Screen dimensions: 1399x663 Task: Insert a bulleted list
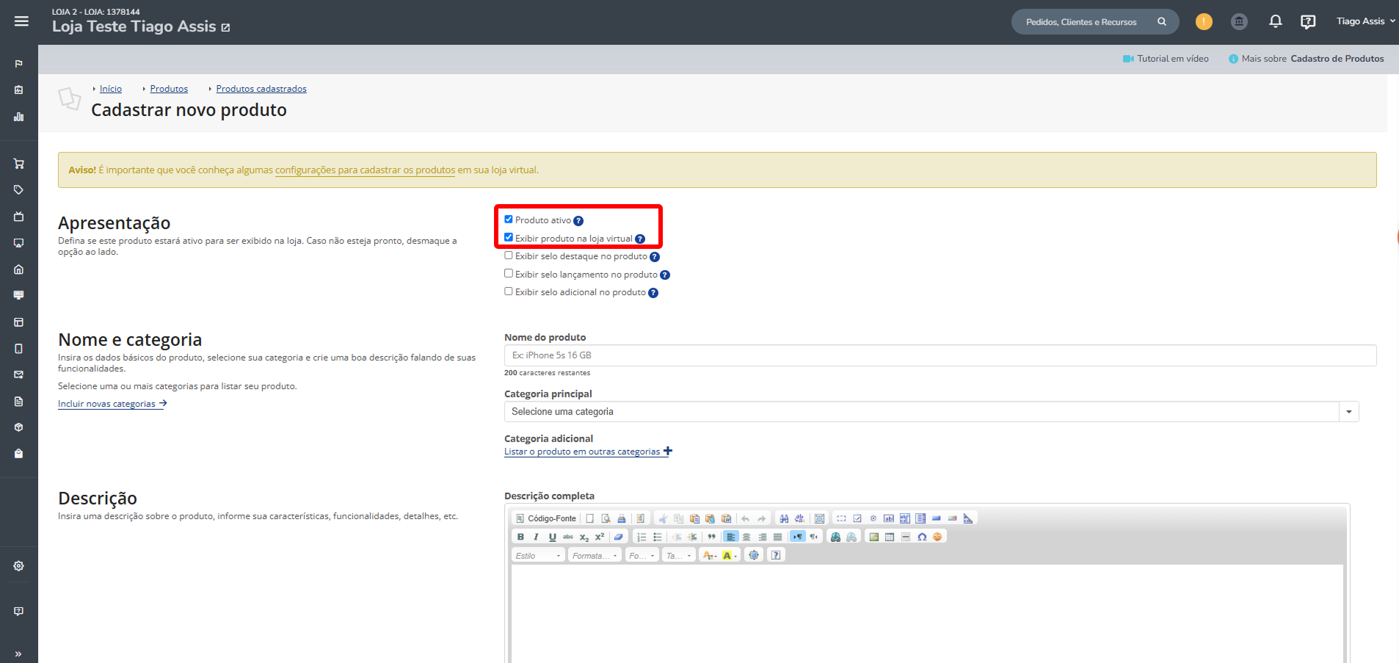pos(658,537)
